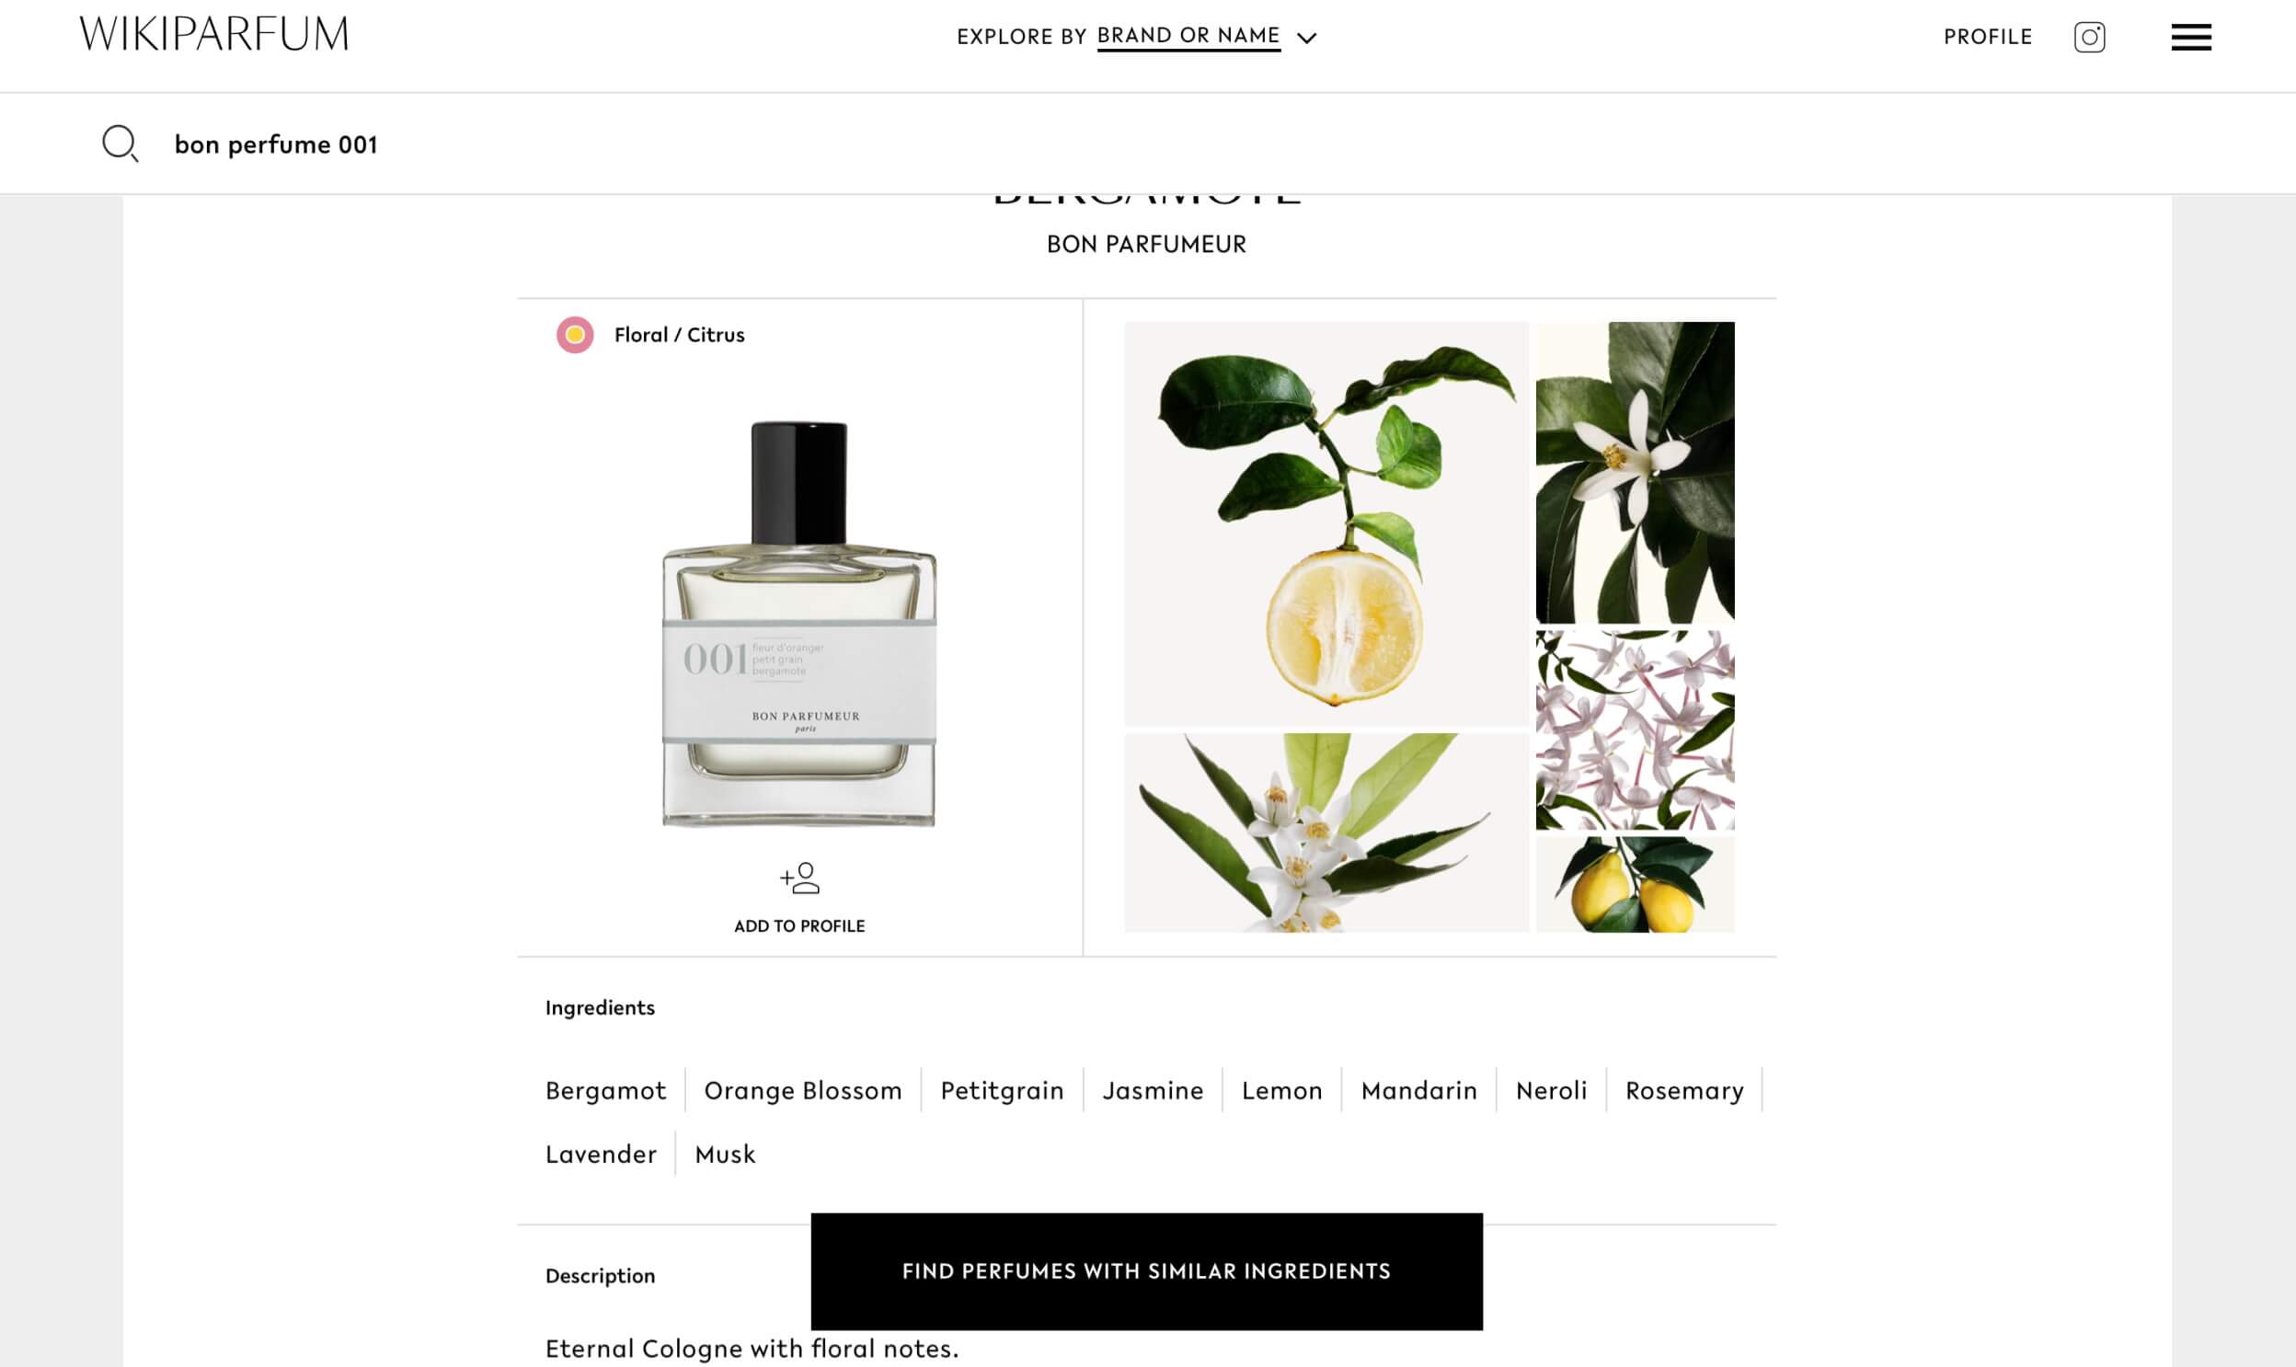Screen dimensions: 2296x1367
Task: Click the Wikiparfum logo
Action: [213, 34]
